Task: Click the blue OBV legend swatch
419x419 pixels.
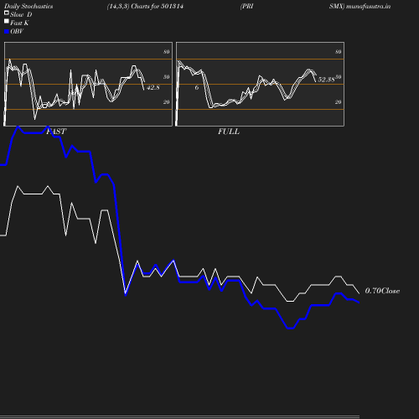Action: [x=7, y=32]
